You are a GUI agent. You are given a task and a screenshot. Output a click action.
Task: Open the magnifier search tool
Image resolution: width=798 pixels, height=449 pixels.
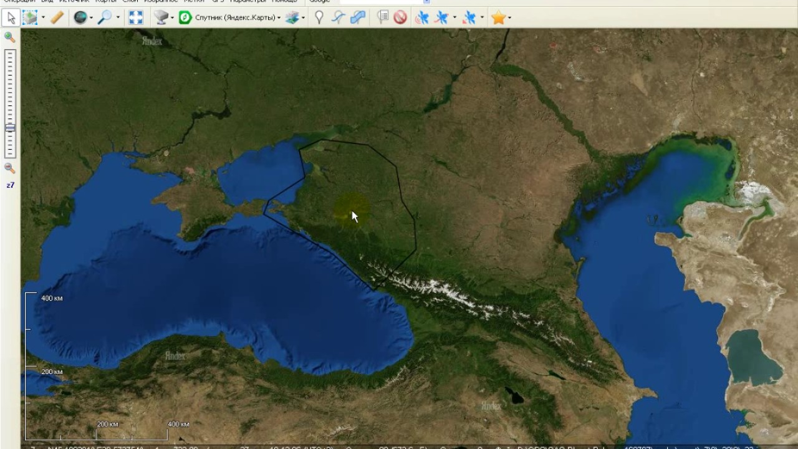pyautogui.click(x=104, y=17)
